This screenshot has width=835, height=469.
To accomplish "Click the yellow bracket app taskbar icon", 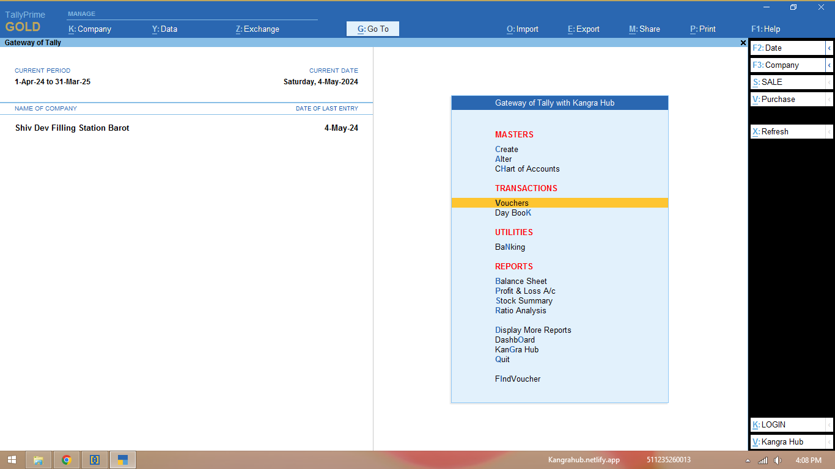I will [95, 460].
